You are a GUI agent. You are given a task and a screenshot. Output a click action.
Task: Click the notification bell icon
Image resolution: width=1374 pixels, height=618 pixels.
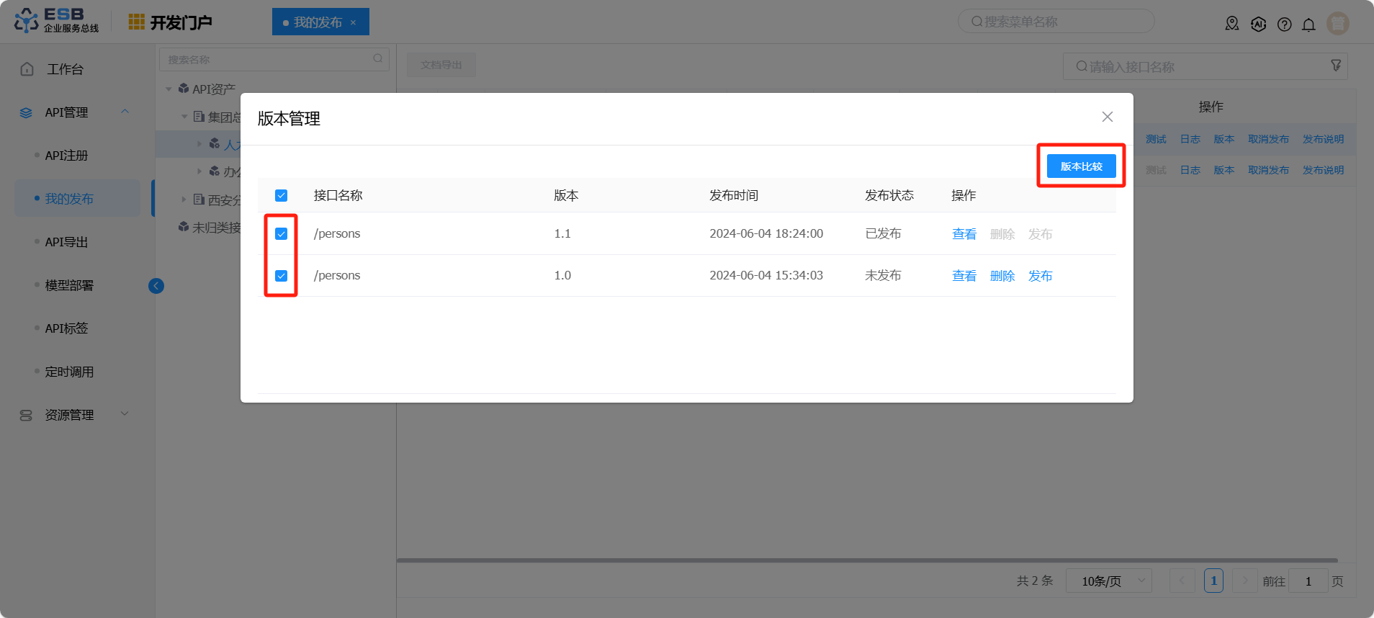(1308, 24)
